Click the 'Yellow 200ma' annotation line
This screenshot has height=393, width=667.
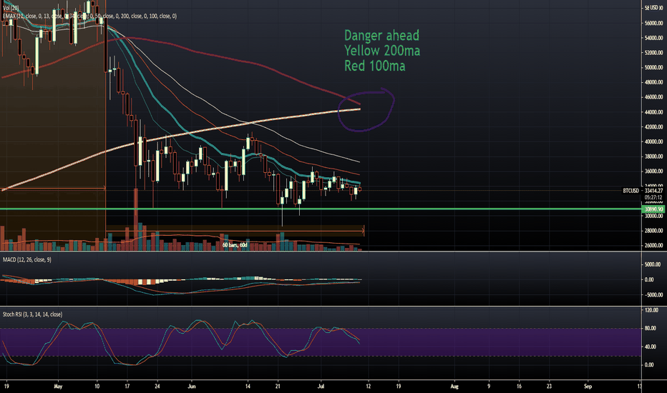pyautogui.click(x=382, y=51)
